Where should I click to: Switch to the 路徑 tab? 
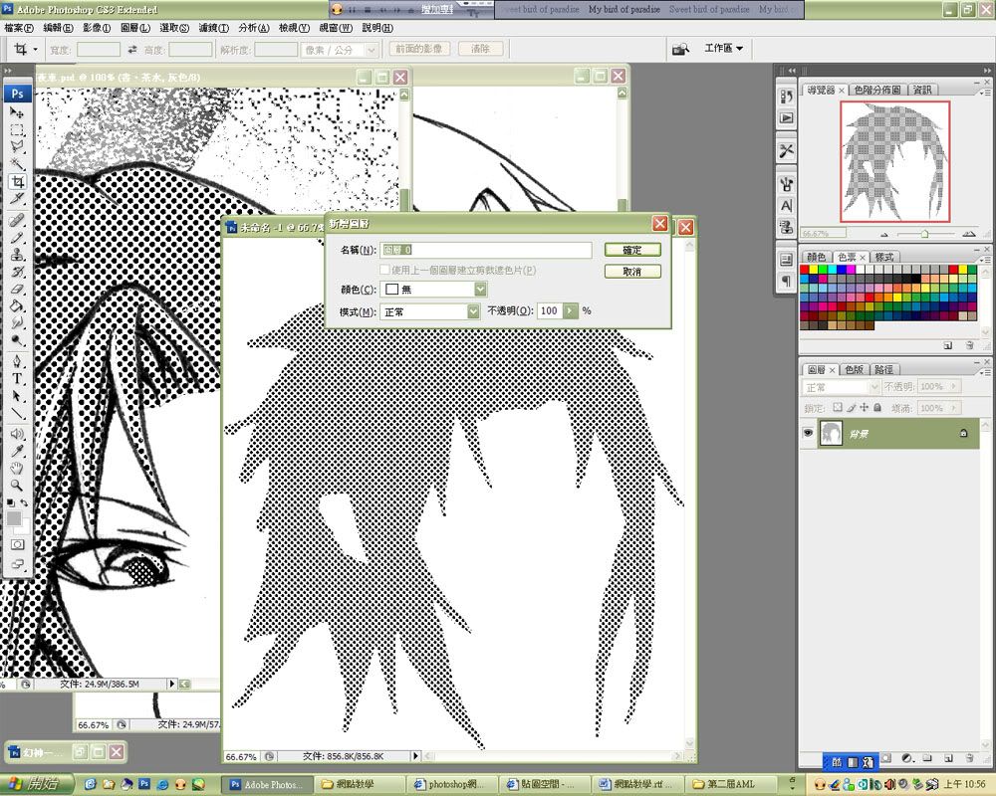click(x=883, y=369)
